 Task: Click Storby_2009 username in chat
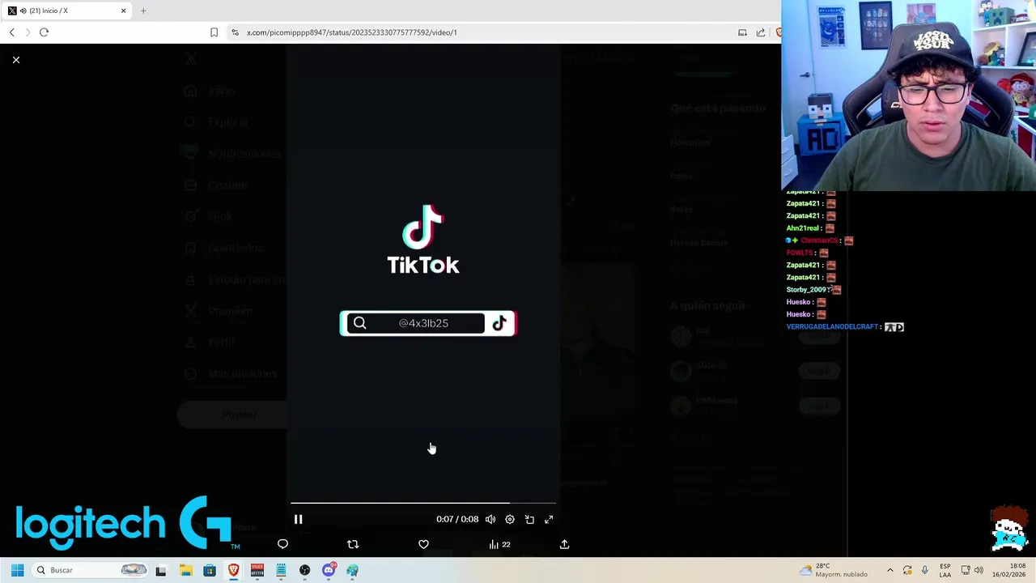coord(806,290)
